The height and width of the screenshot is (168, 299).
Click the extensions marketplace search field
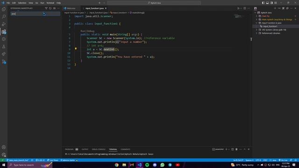point(36,14)
